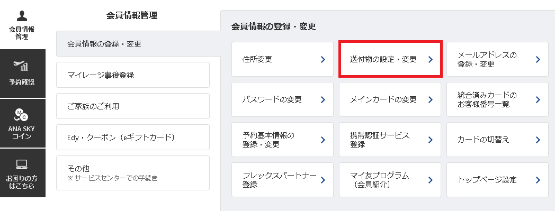Click the お困りの方はこちら laptop icon
The height and width of the screenshot is (211, 555).
tap(22, 164)
